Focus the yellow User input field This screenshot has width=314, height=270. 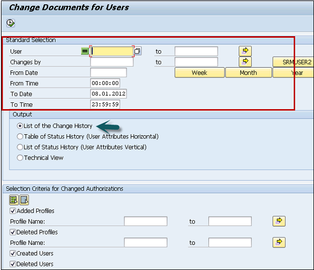point(112,51)
